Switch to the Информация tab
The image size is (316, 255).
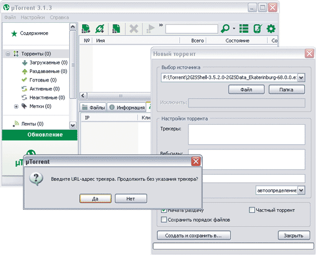pyautogui.click(x=128, y=107)
